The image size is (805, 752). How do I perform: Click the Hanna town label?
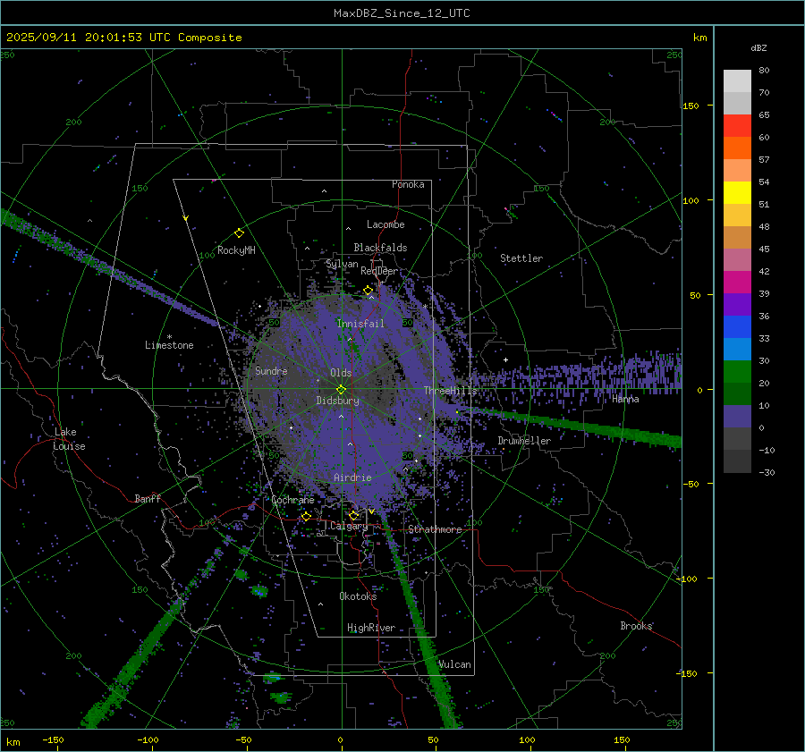(625, 399)
